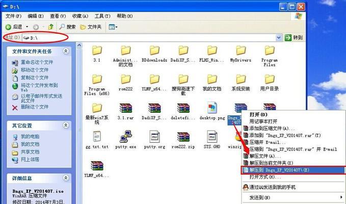346x204 pixels.
Task: Click 以电子邮件形式发送此文件 link
Action: 41,98
